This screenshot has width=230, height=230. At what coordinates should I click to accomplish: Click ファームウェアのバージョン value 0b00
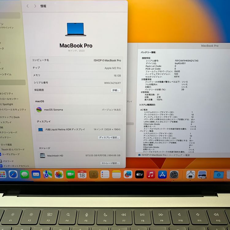(x=177, y=71)
